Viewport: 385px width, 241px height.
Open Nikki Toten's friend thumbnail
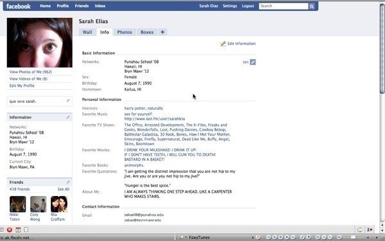pyautogui.click(x=18, y=204)
